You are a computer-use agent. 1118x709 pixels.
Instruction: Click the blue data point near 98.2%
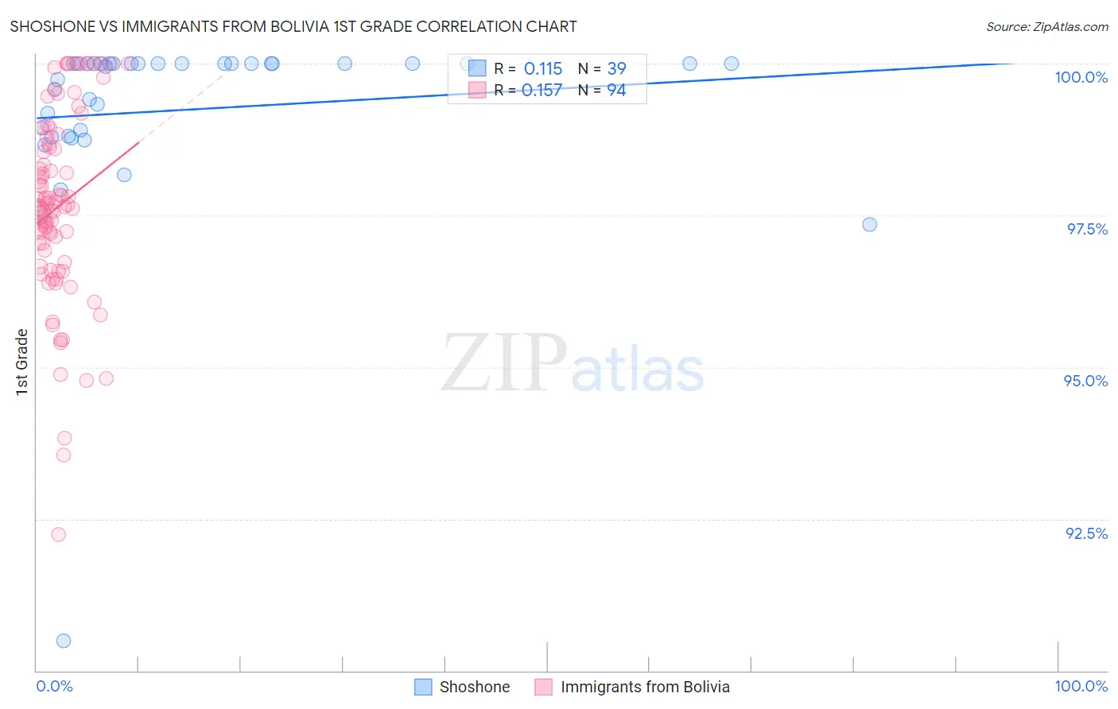124,175
